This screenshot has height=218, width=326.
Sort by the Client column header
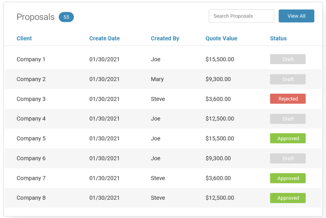click(24, 38)
